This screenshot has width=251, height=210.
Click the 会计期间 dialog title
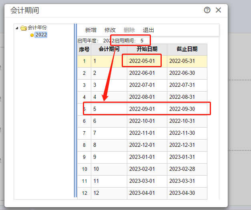[x=25, y=10]
